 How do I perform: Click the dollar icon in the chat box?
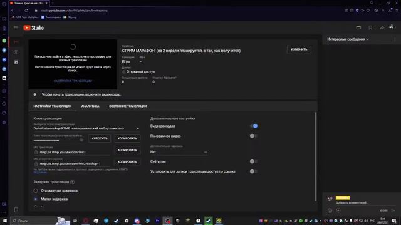338,211
